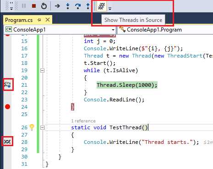The height and width of the screenshot is (169, 213).
Task: Open the toolbar overflow options arrow
Action: pos(110,8)
